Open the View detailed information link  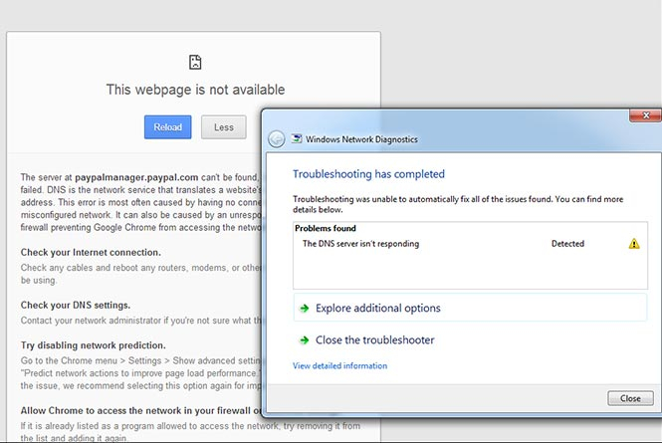339,365
